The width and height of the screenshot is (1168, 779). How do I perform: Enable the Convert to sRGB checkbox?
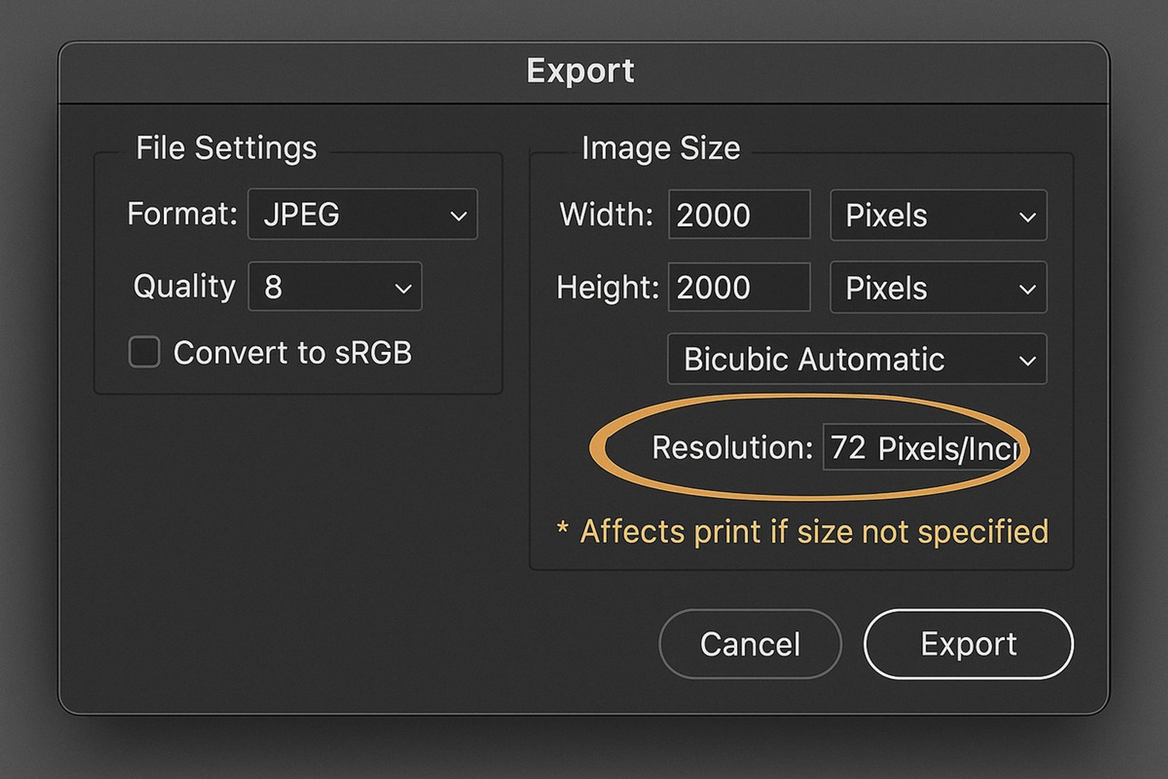144,353
